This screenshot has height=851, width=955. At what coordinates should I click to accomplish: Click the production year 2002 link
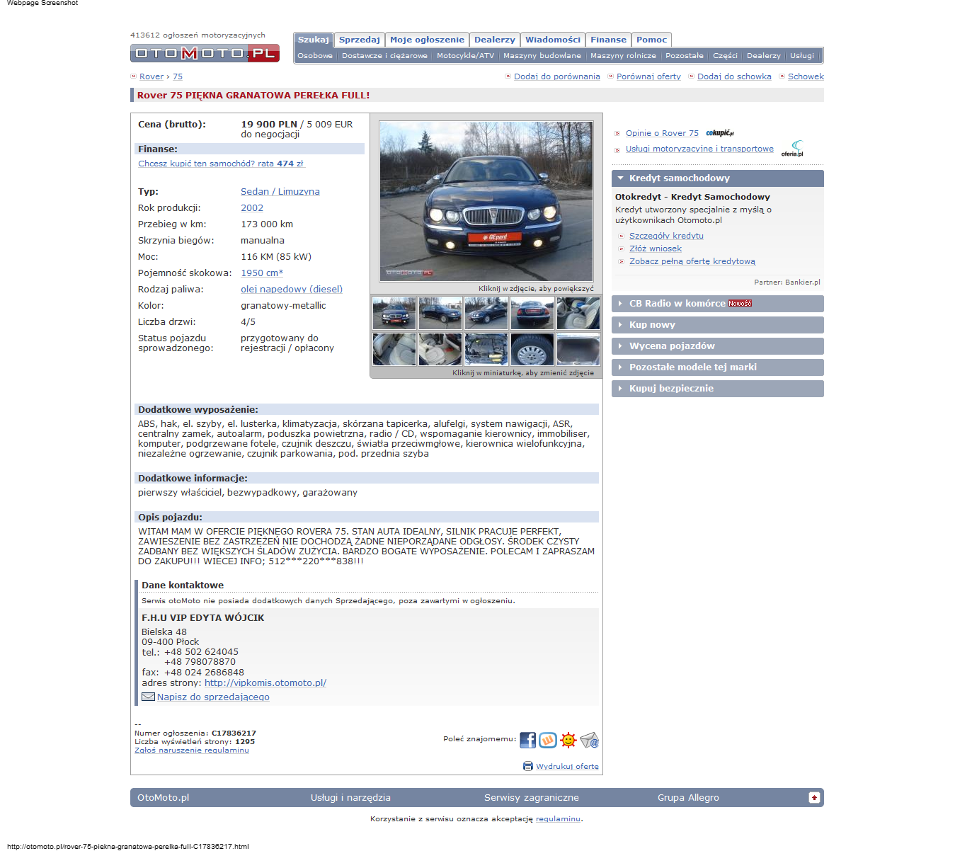[x=252, y=207]
